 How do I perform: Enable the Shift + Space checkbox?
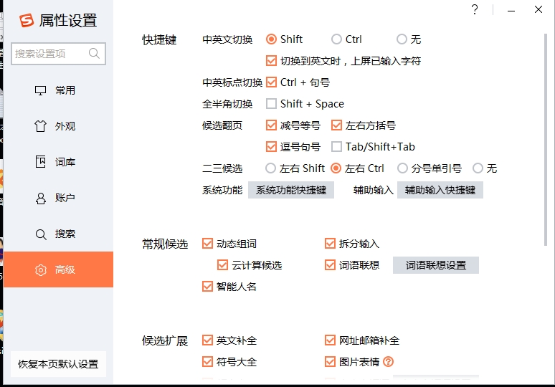272,104
